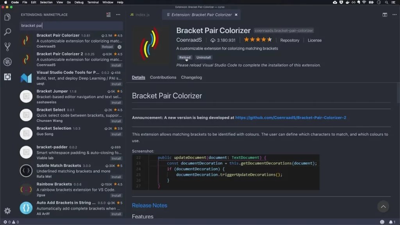Open the Release Notes link

(x=150, y=205)
